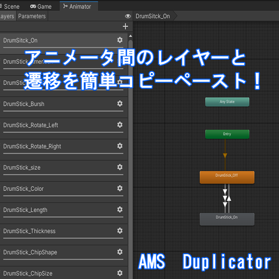The height and width of the screenshot is (279, 279).
Task: Add a new animator layer with plus
Action: (126, 27)
